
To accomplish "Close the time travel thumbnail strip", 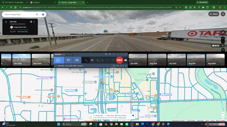I will 223,50.
